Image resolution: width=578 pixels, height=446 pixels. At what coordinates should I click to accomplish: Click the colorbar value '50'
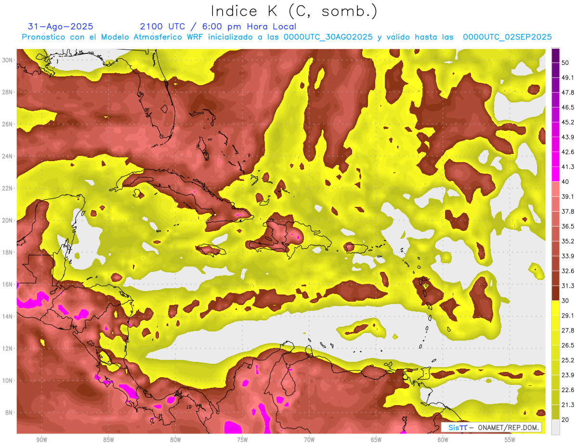coord(565,63)
